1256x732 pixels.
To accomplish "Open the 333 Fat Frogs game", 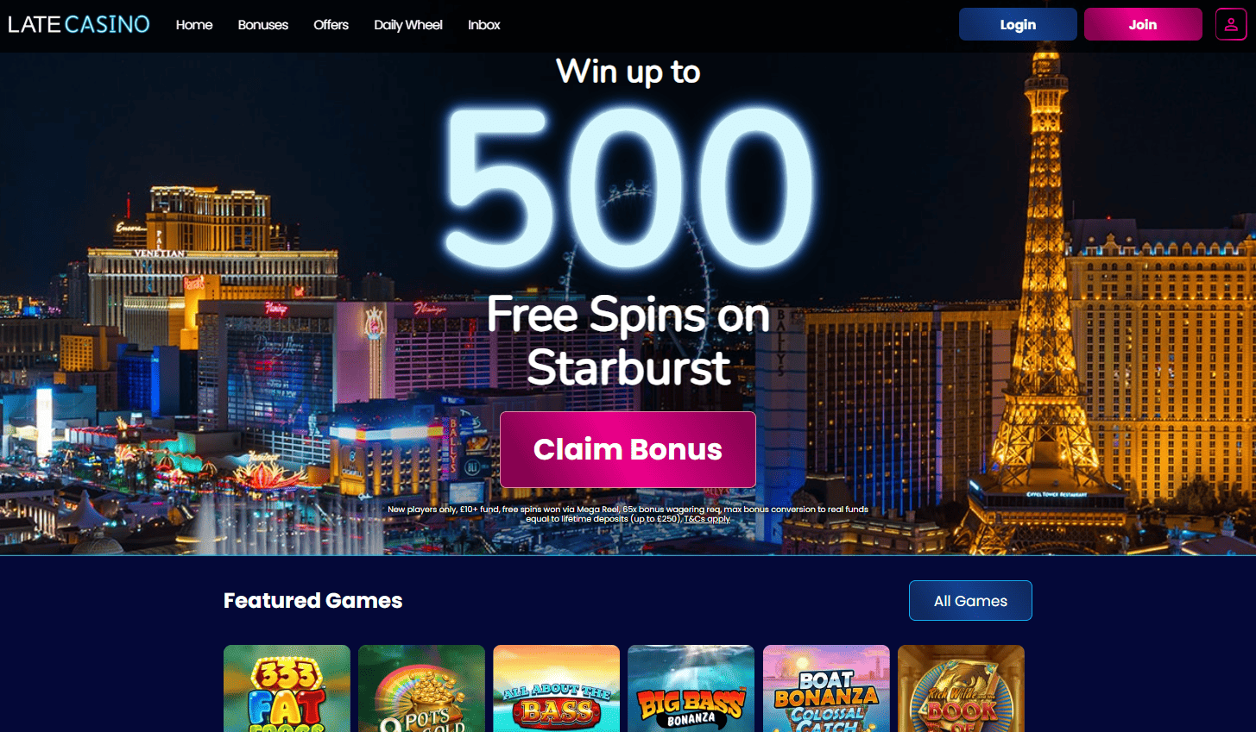I will (287, 688).
